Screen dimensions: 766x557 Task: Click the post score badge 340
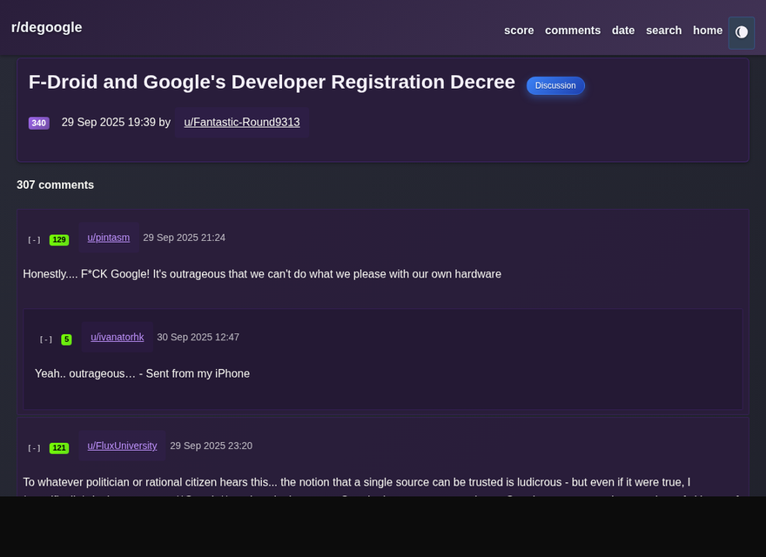click(39, 123)
